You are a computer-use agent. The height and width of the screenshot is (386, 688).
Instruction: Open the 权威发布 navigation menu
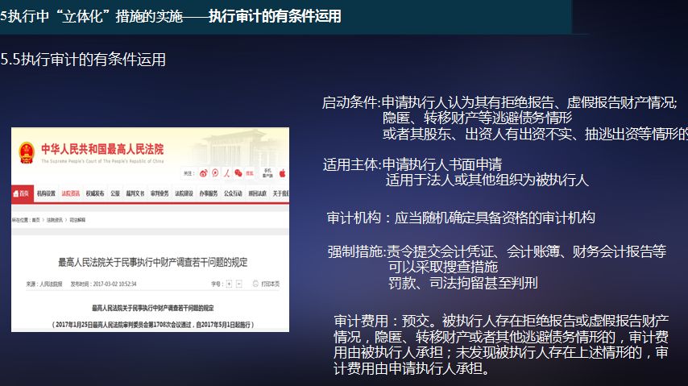pos(95,193)
